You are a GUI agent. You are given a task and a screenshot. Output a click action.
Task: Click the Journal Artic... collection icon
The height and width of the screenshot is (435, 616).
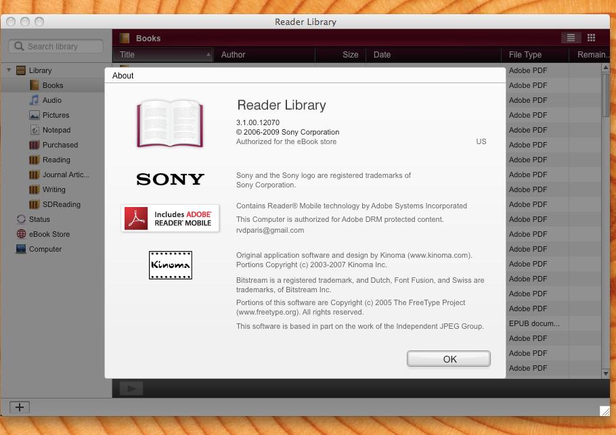pyautogui.click(x=35, y=175)
